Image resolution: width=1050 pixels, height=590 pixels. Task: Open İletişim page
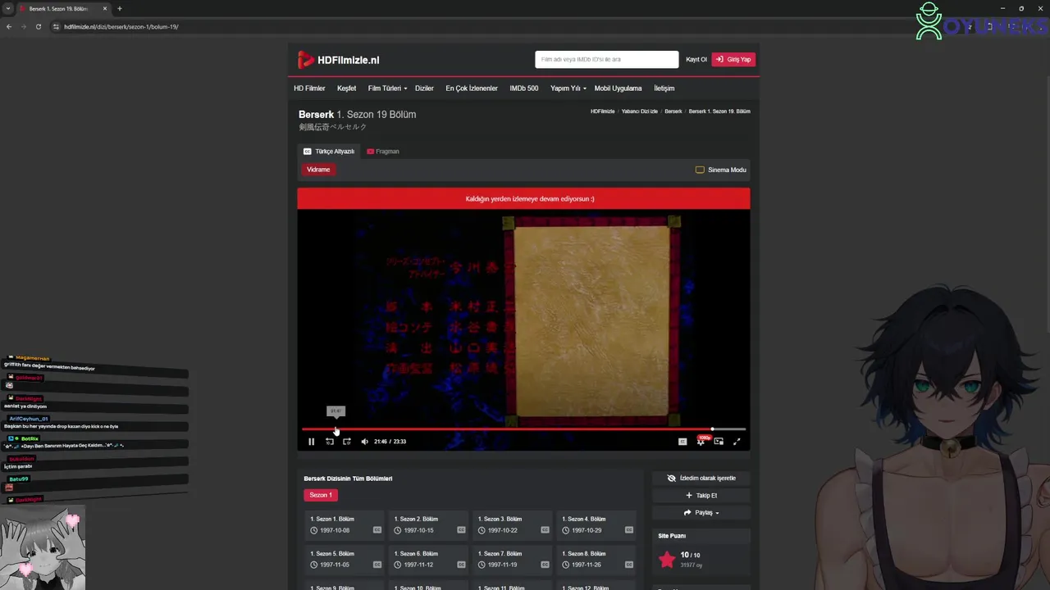pos(664,88)
